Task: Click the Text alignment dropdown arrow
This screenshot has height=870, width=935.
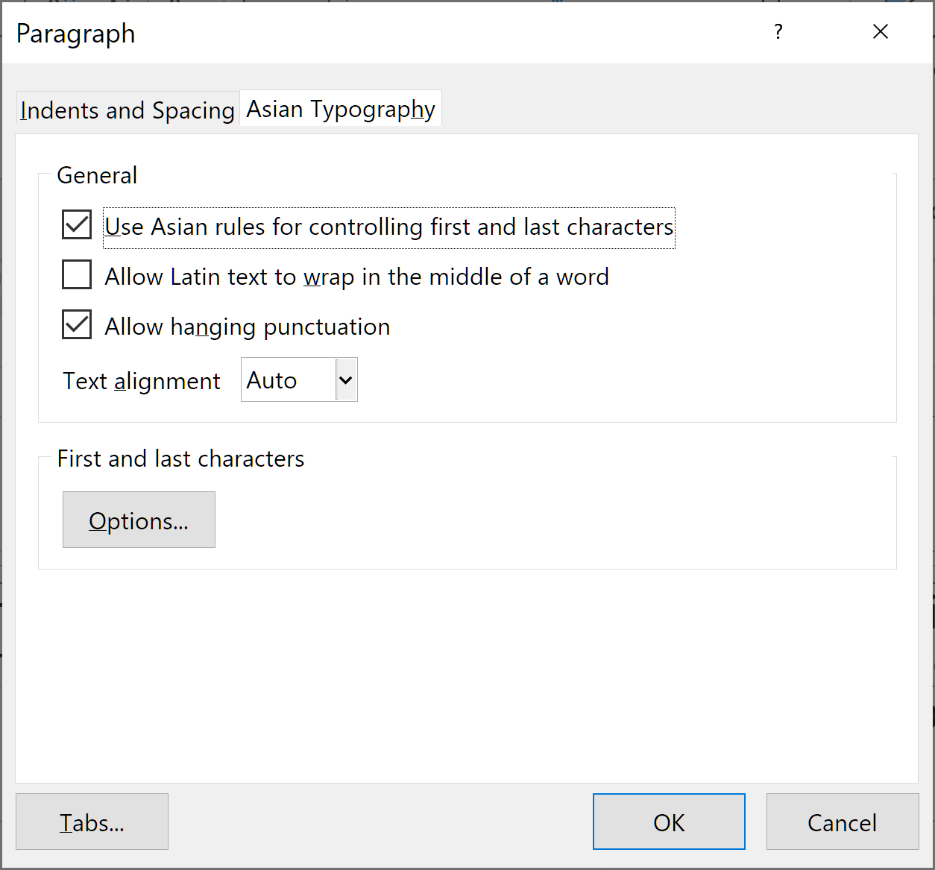Action: (x=344, y=379)
